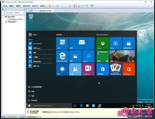Click the manage snapshots toolbar icon
The width and height of the screenshot is (155, 119).
click(x=70, y=6)
